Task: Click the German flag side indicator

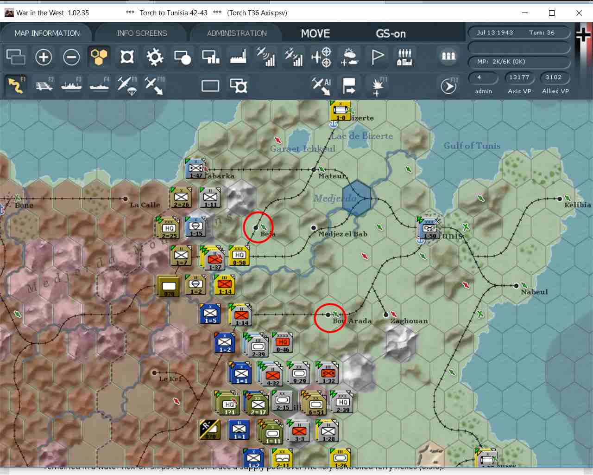Action: [x=583, y=35]
